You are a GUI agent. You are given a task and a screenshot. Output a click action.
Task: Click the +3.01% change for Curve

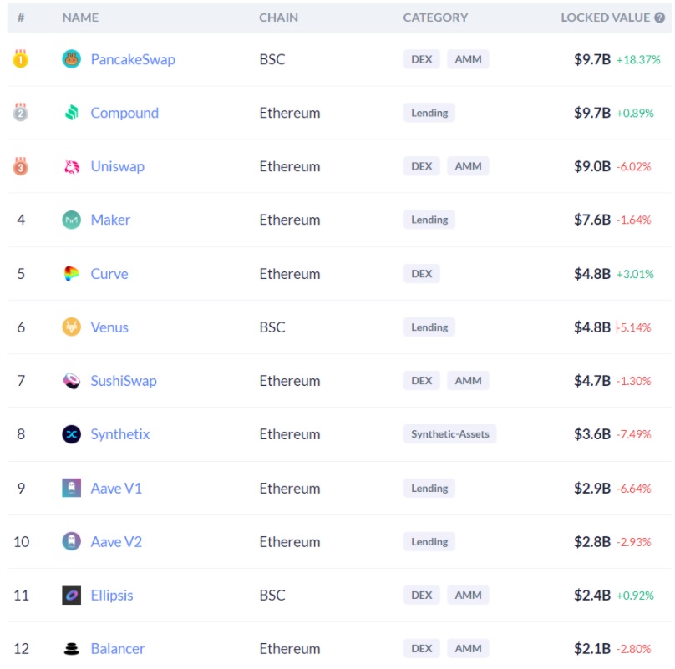(x=635, y=274)
